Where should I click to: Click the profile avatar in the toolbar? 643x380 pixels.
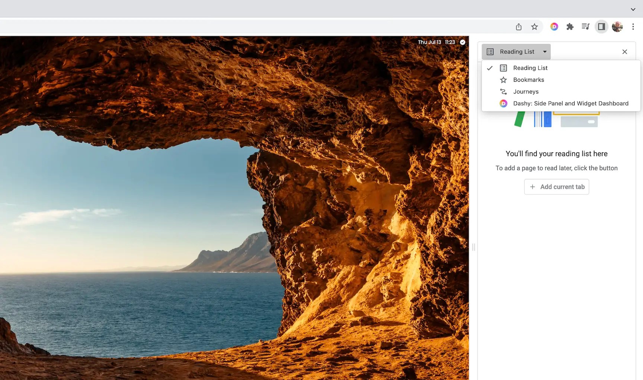(617, 26)
